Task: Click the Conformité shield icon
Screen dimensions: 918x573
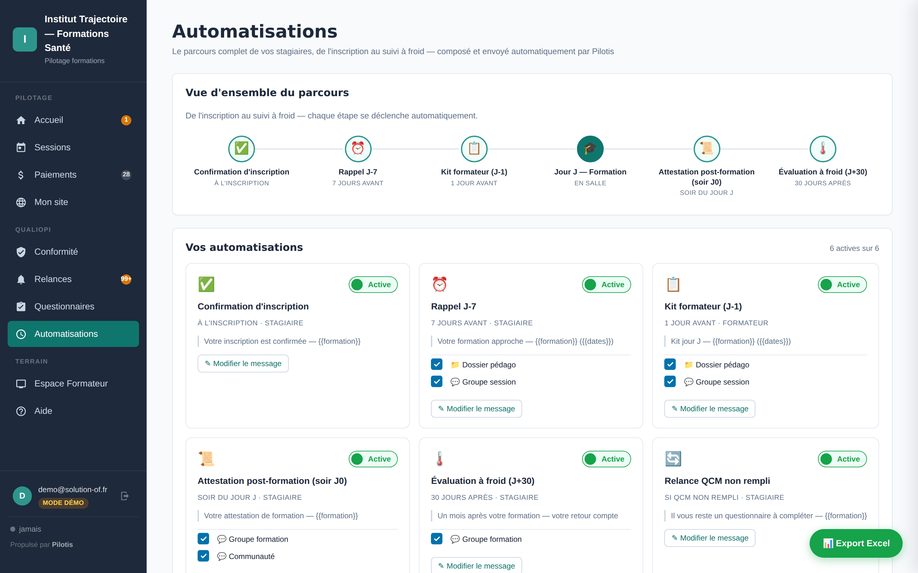Action: click(x=21, y=252)
